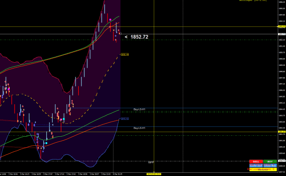Click the red SELL button

pos(256,161)
